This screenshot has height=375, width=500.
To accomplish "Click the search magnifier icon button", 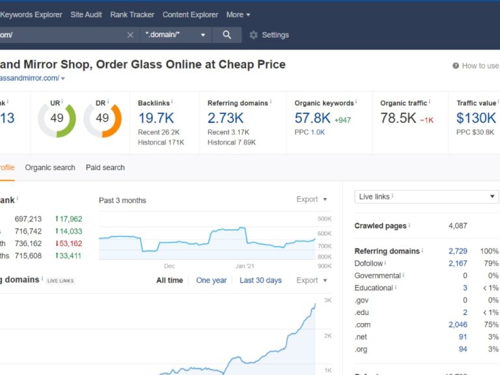I will 227,35.
